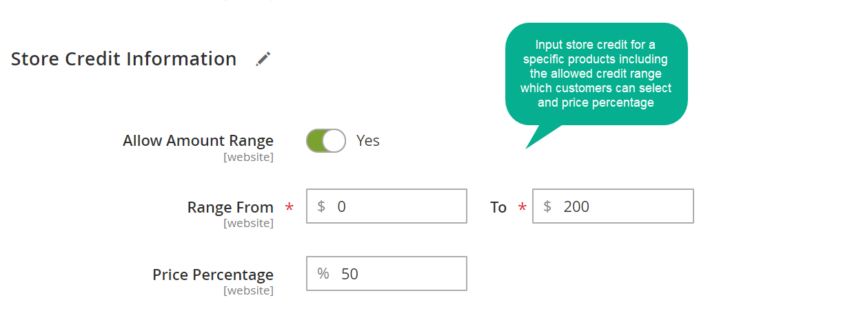Click the [website] scope under Range From
The width and height of the screenshot is (841, 322).
tap(248, 224)
